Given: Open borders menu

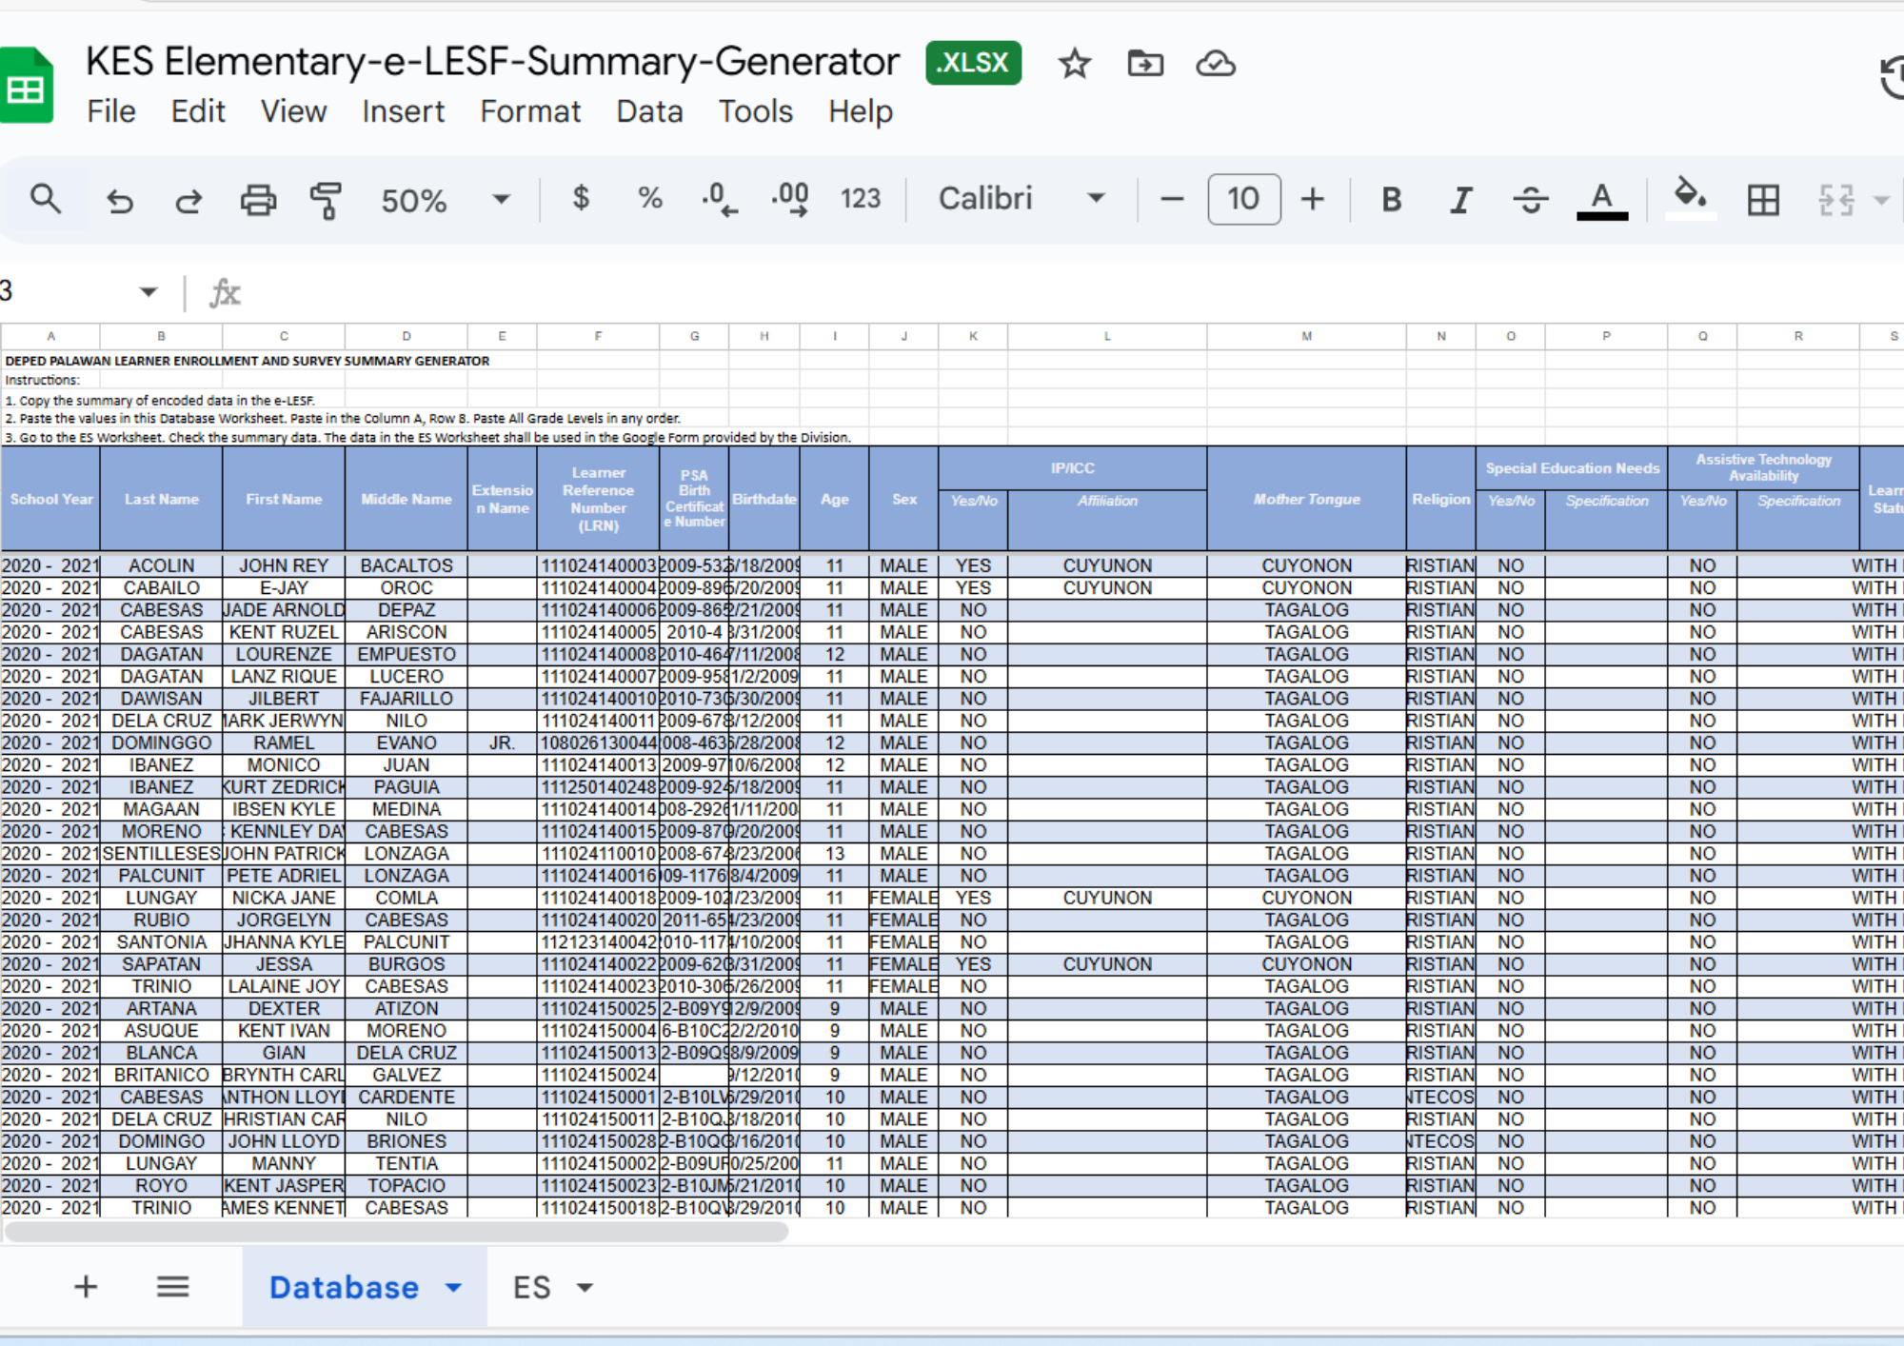Looking at the screenshot, I should coord(1763,200).
